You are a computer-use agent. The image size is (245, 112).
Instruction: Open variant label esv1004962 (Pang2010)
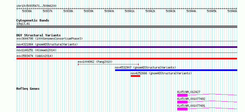[95, 62]
